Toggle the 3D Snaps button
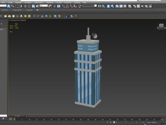Image resolution: width=166 pixels, height=125 pixels. pos(63,6)
